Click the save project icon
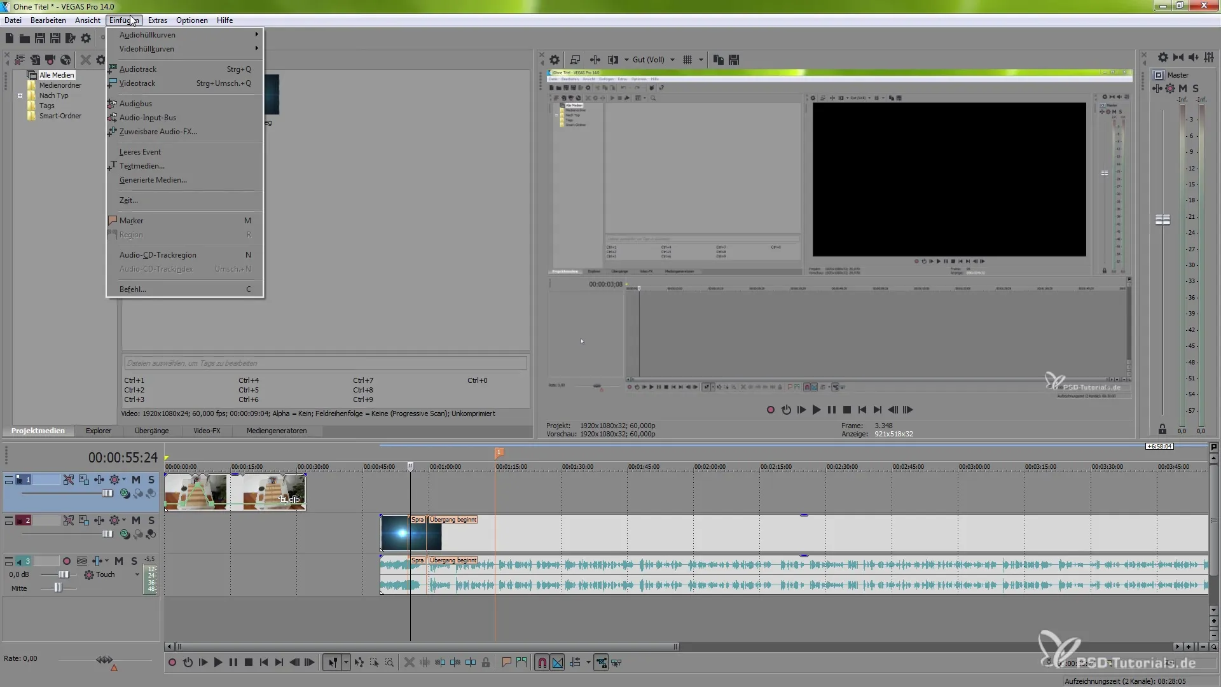The width and height of the screenshot is (1221, 687). (40, 39)
